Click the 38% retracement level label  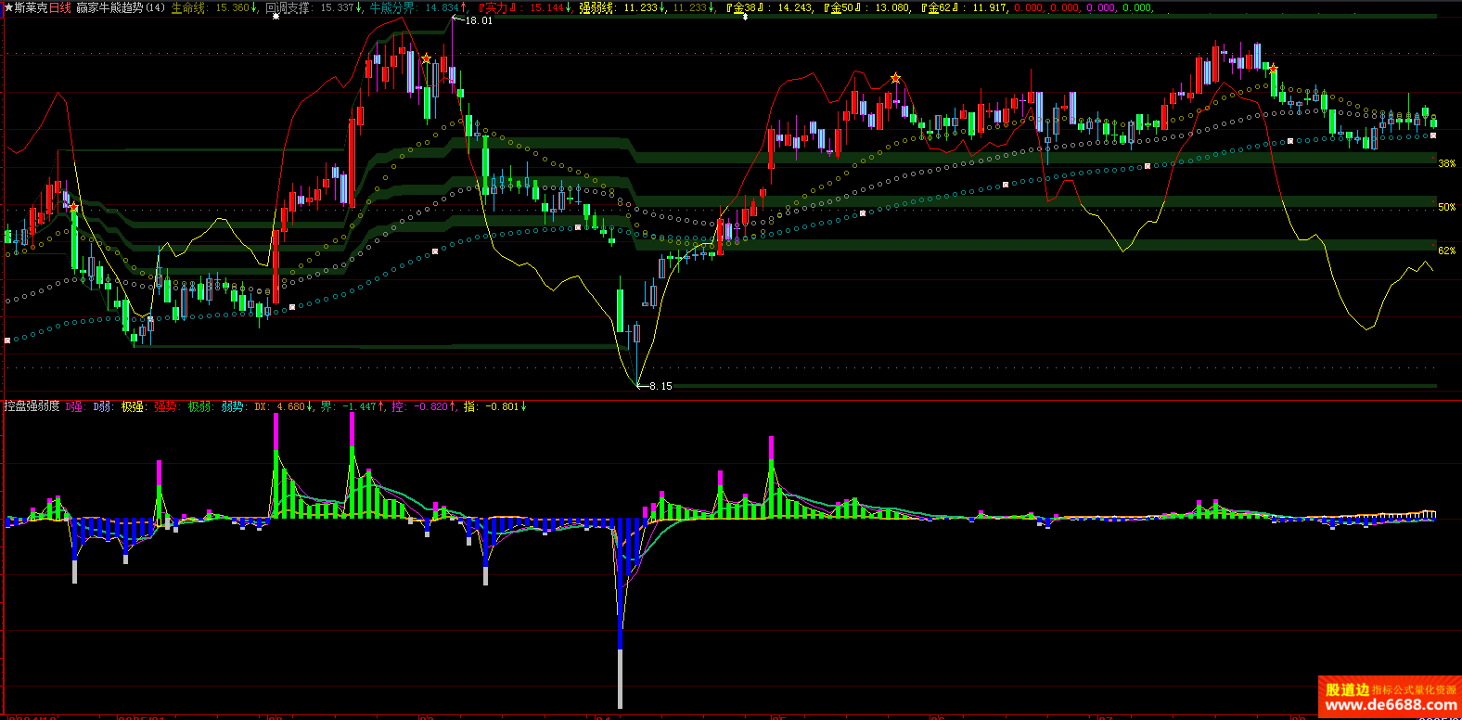1446,163
